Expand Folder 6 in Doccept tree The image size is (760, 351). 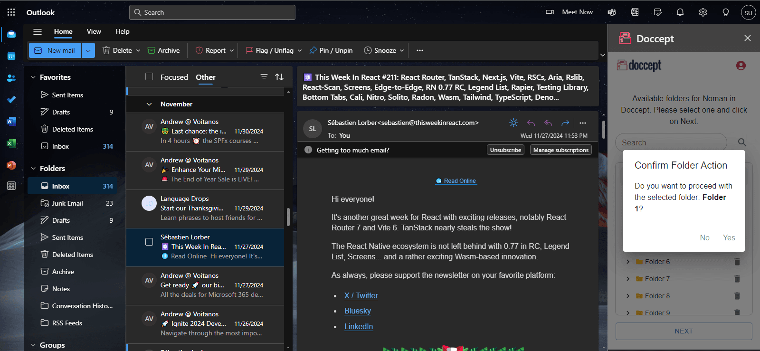pos(628,262)
